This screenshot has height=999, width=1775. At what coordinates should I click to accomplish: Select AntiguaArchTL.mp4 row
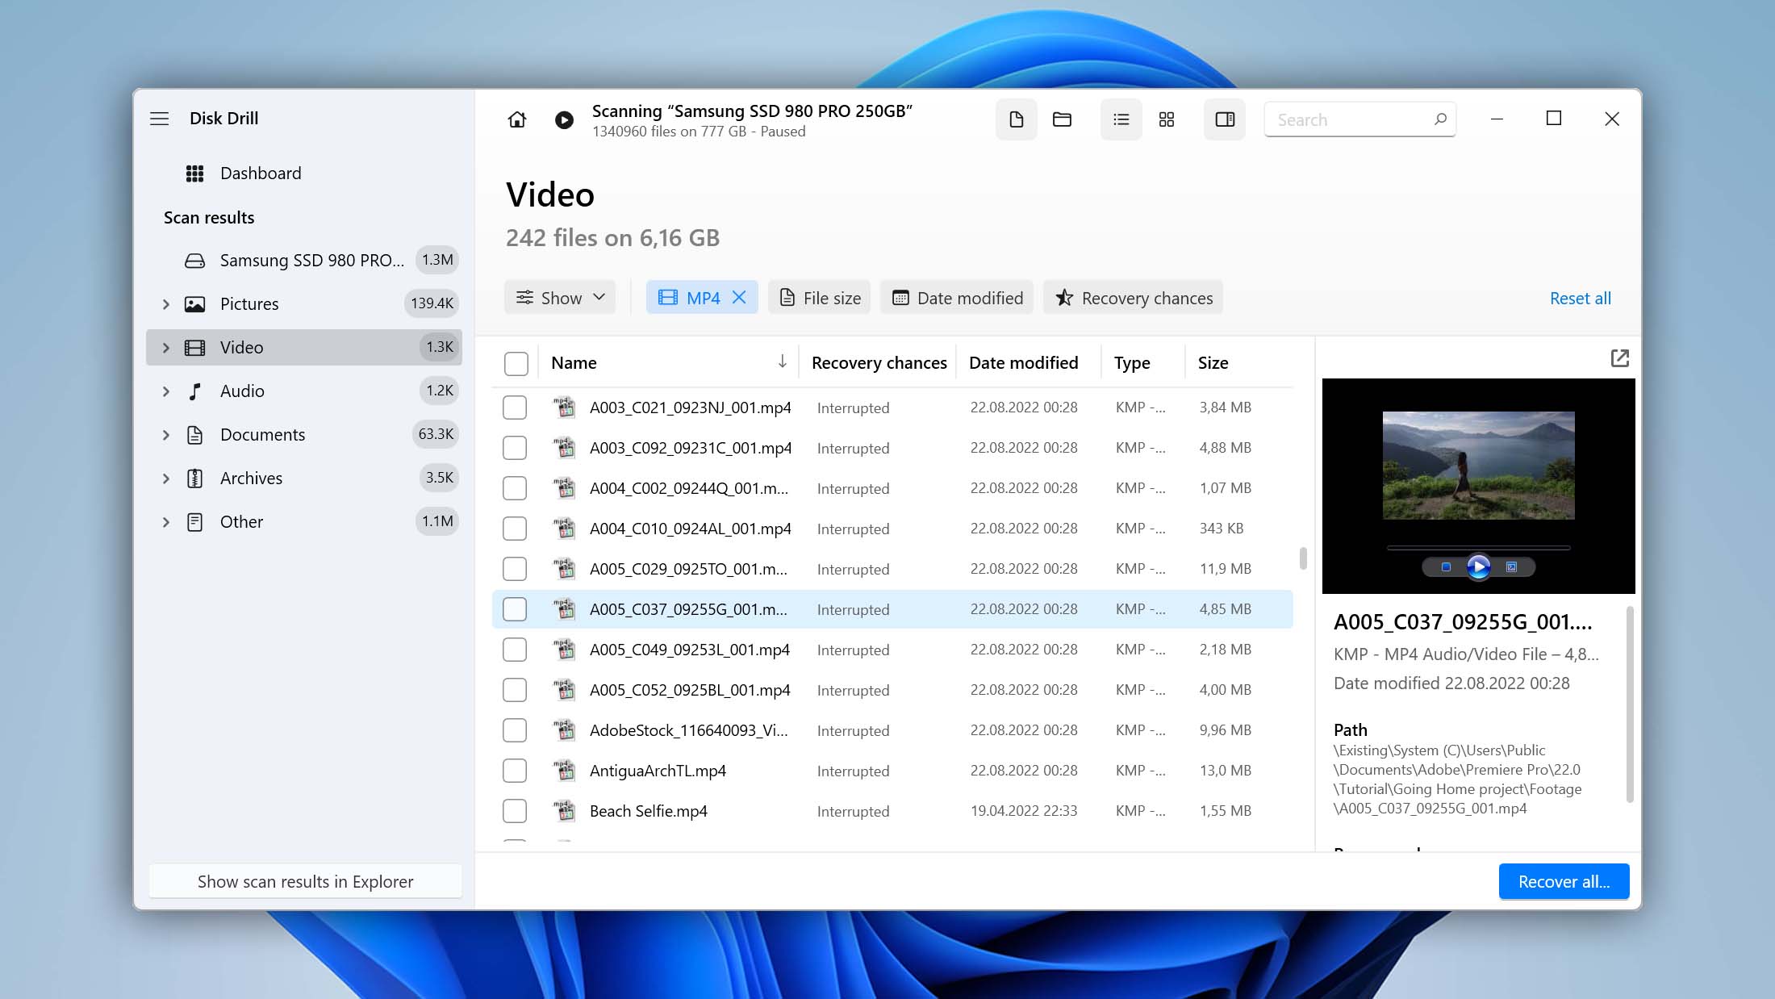click(x=892, y=771)
